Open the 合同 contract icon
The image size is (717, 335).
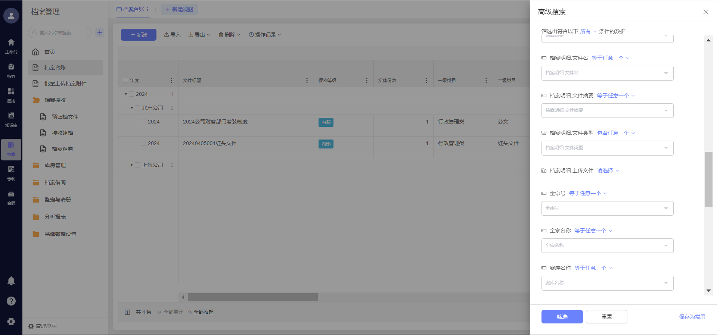[x=11, y=198]
